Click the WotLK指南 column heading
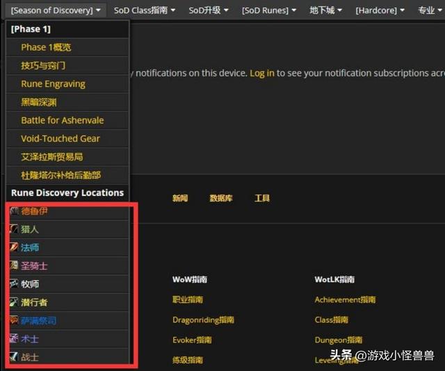Viewport: 445px width, 371px height. pos(334,279)
